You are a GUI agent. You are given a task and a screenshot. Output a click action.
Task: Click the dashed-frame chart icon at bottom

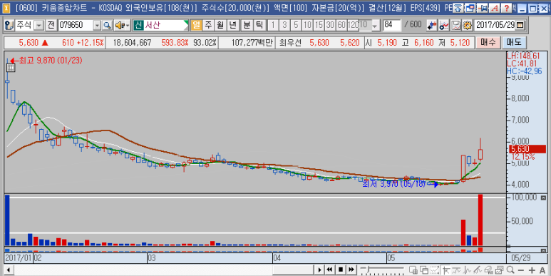pyautogui.click(x=435, y=270)
